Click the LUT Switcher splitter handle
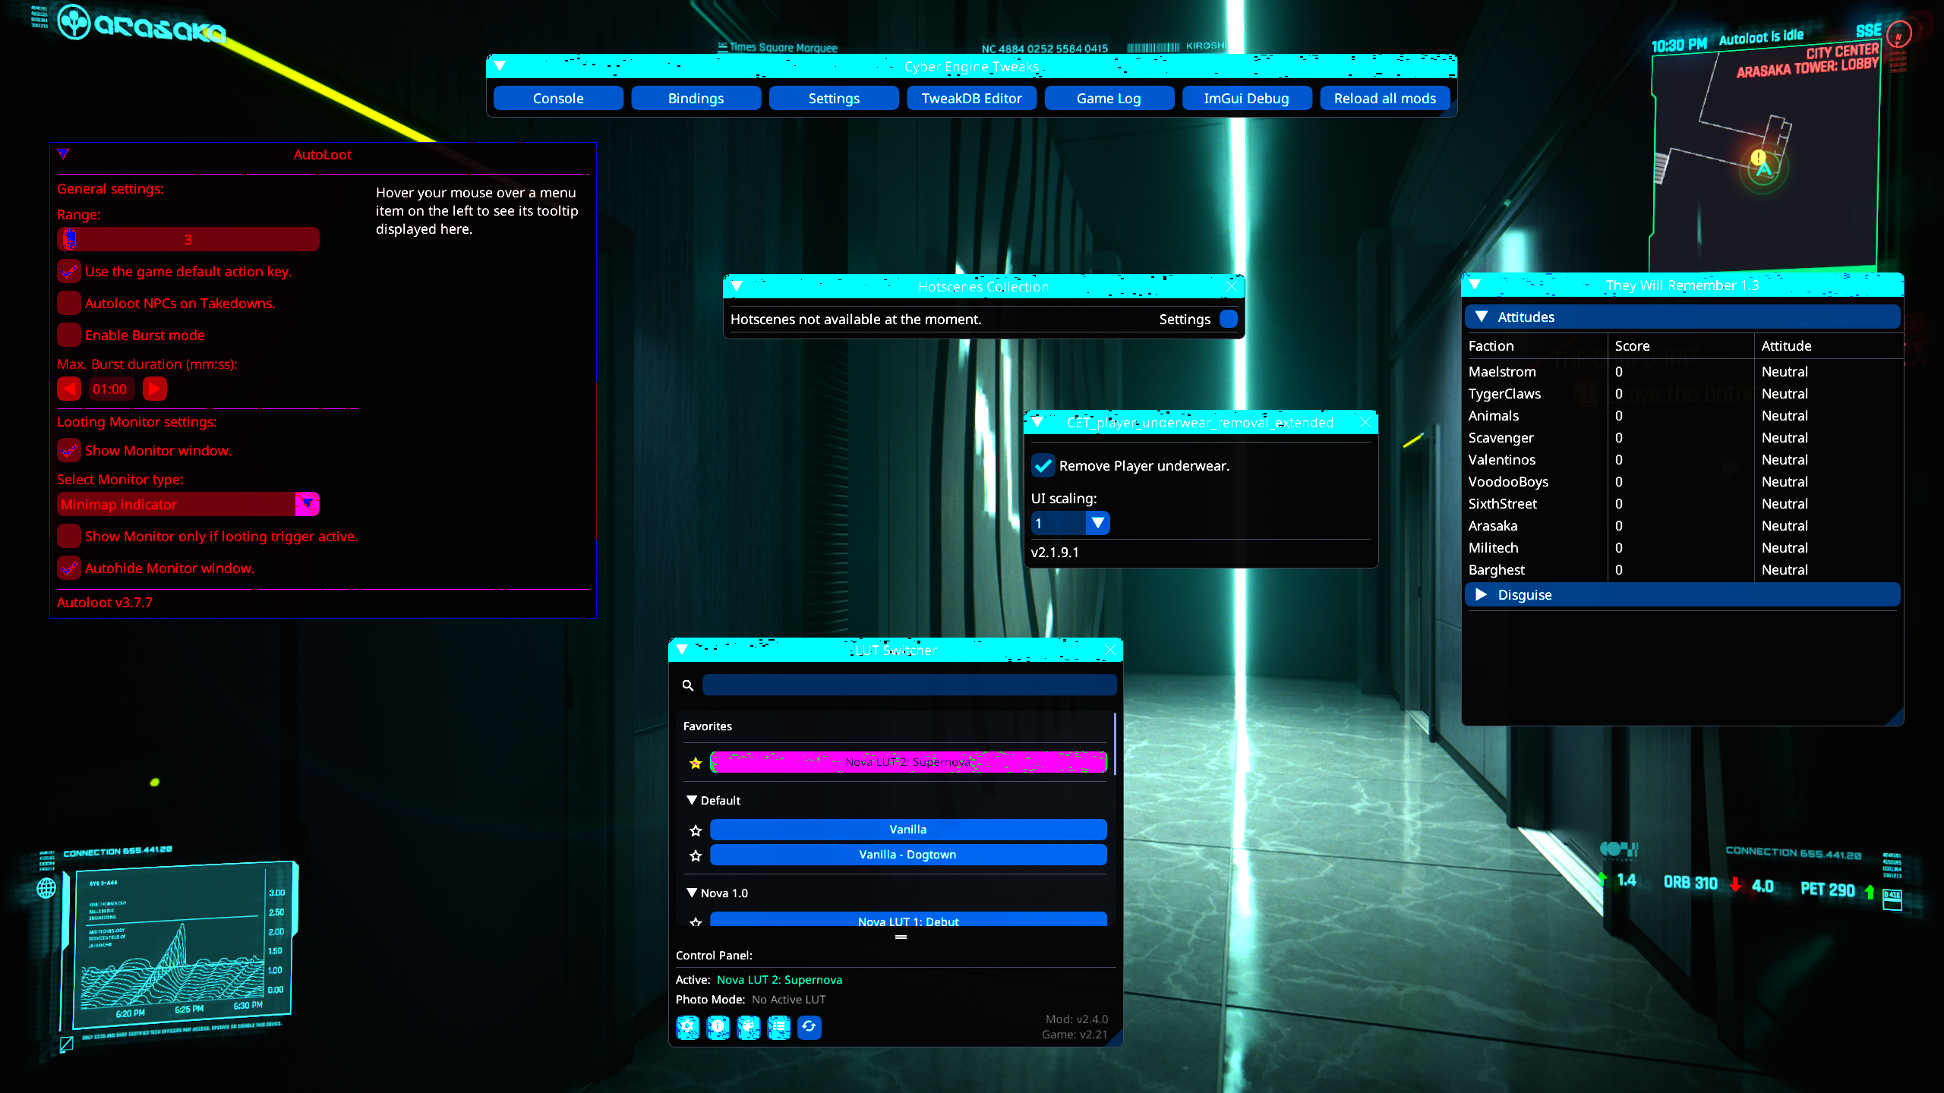1944x1093 pixels. 901,937
